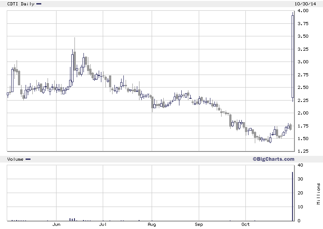Click the 2.00 price axis label

pyautogui.click(x=303, y=113)
